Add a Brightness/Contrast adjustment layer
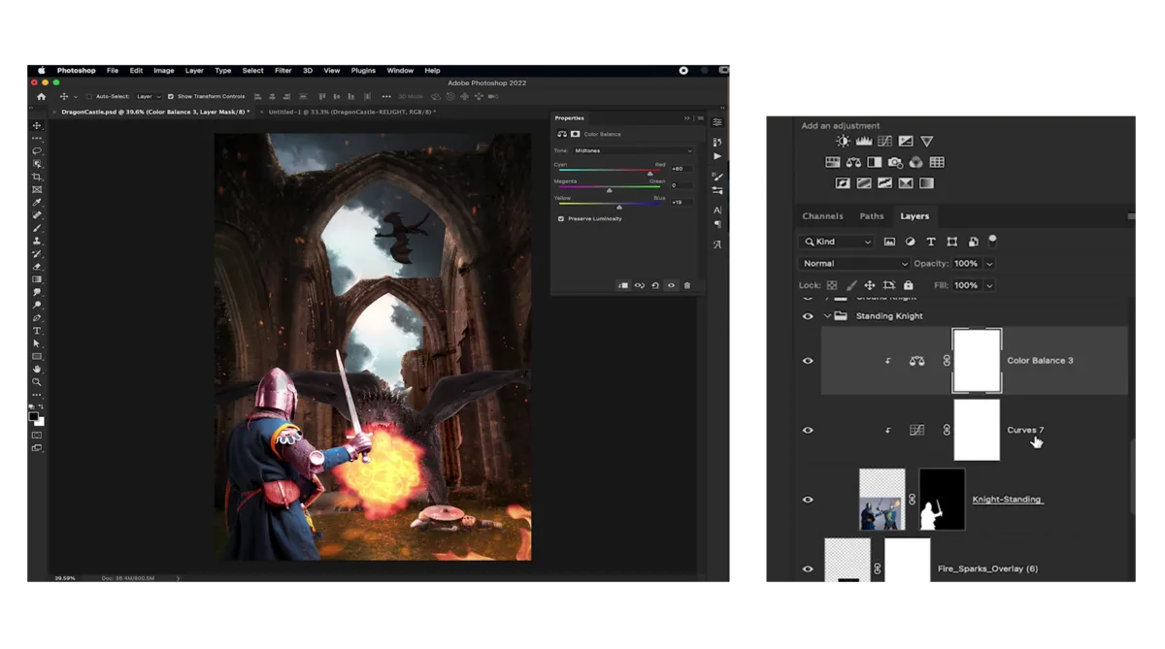Viewport: 1165px width, 649px height. pos(843,141)
